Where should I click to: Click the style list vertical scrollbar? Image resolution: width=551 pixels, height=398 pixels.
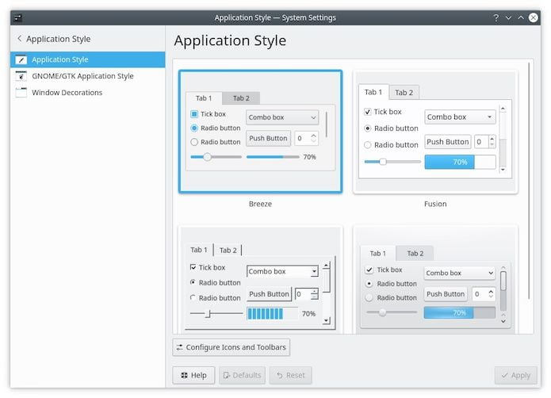pyautogui.click(x=529, y=181)
